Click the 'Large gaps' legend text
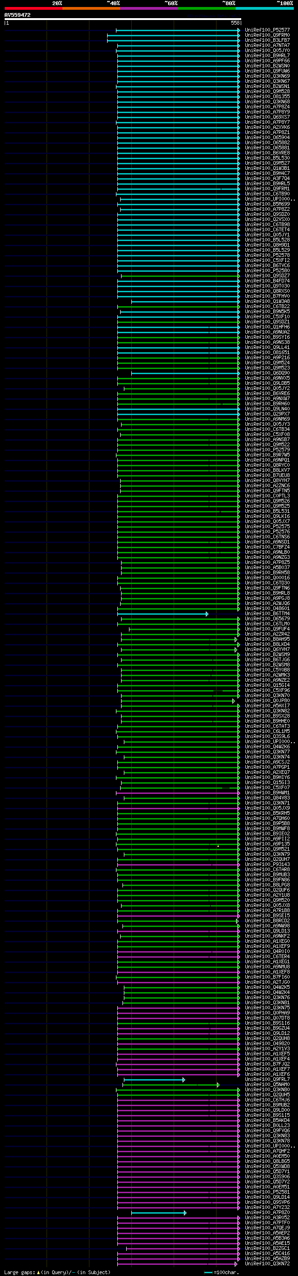 20,1273
